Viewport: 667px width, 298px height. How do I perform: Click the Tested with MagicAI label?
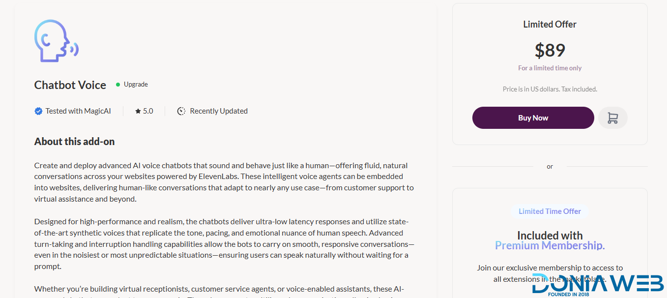tap(78, 111)
